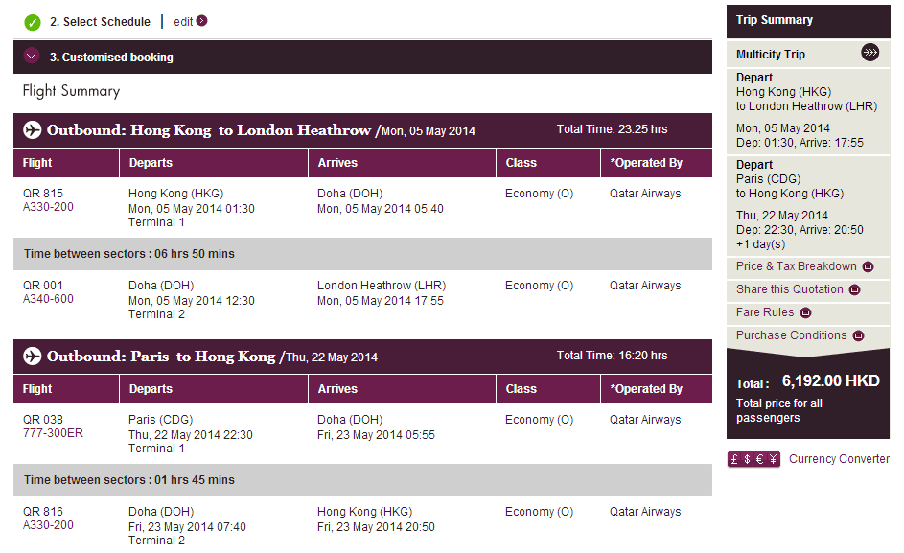
Task: Click the Purchase Conditions link
Action: coord(791,335)
